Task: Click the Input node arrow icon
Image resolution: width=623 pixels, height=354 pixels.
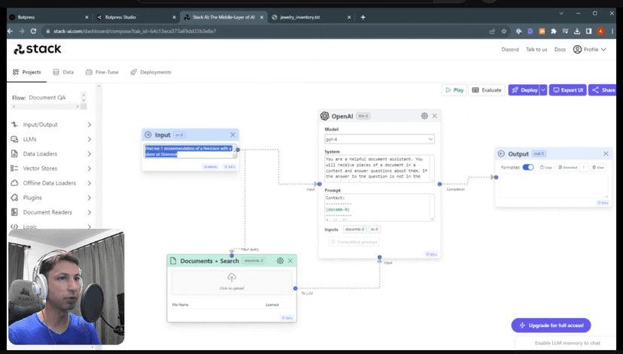Action: (148, 135)
